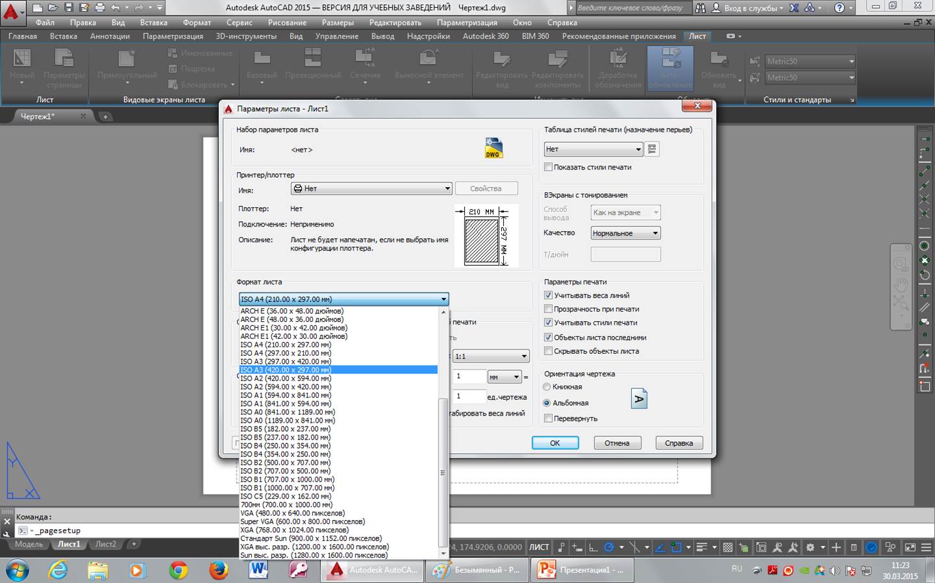Open Internet Explorer from the taskbar
The image size is (935, 583).
(x=58, y=570)
